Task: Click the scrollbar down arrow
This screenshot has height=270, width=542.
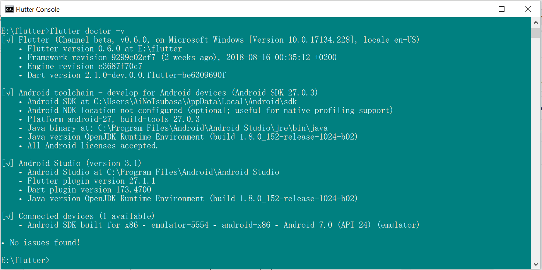Action: [536, 263]
